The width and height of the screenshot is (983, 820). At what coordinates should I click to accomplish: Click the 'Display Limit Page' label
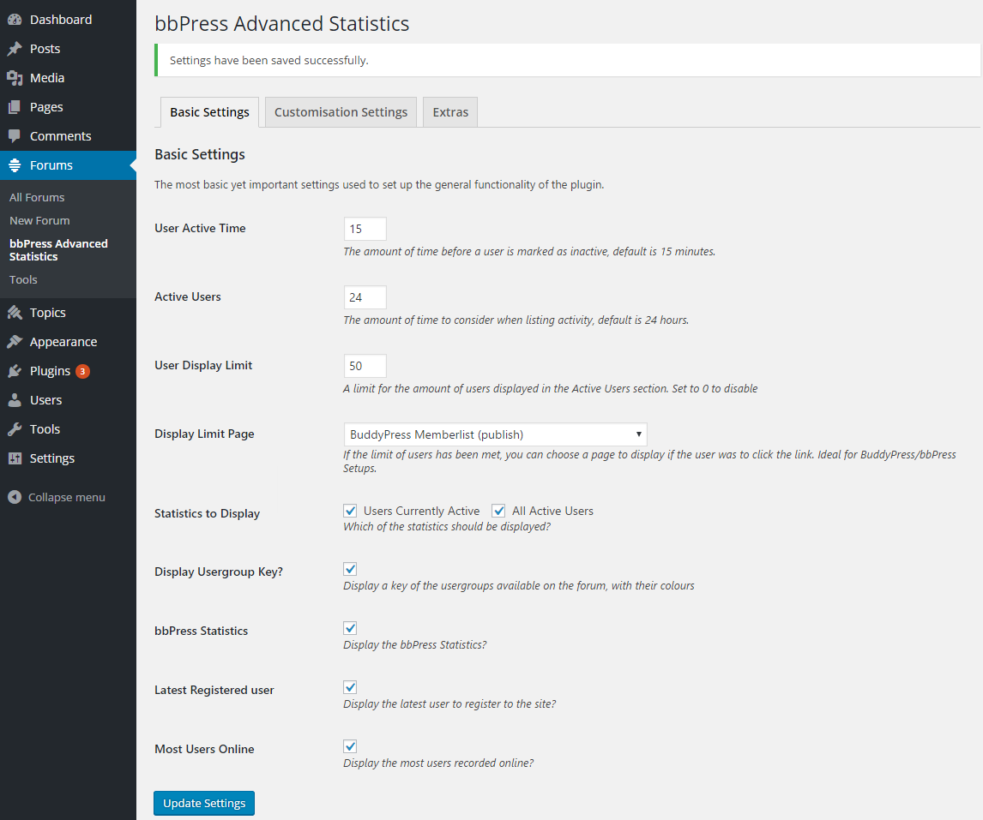tap(204, 434)
